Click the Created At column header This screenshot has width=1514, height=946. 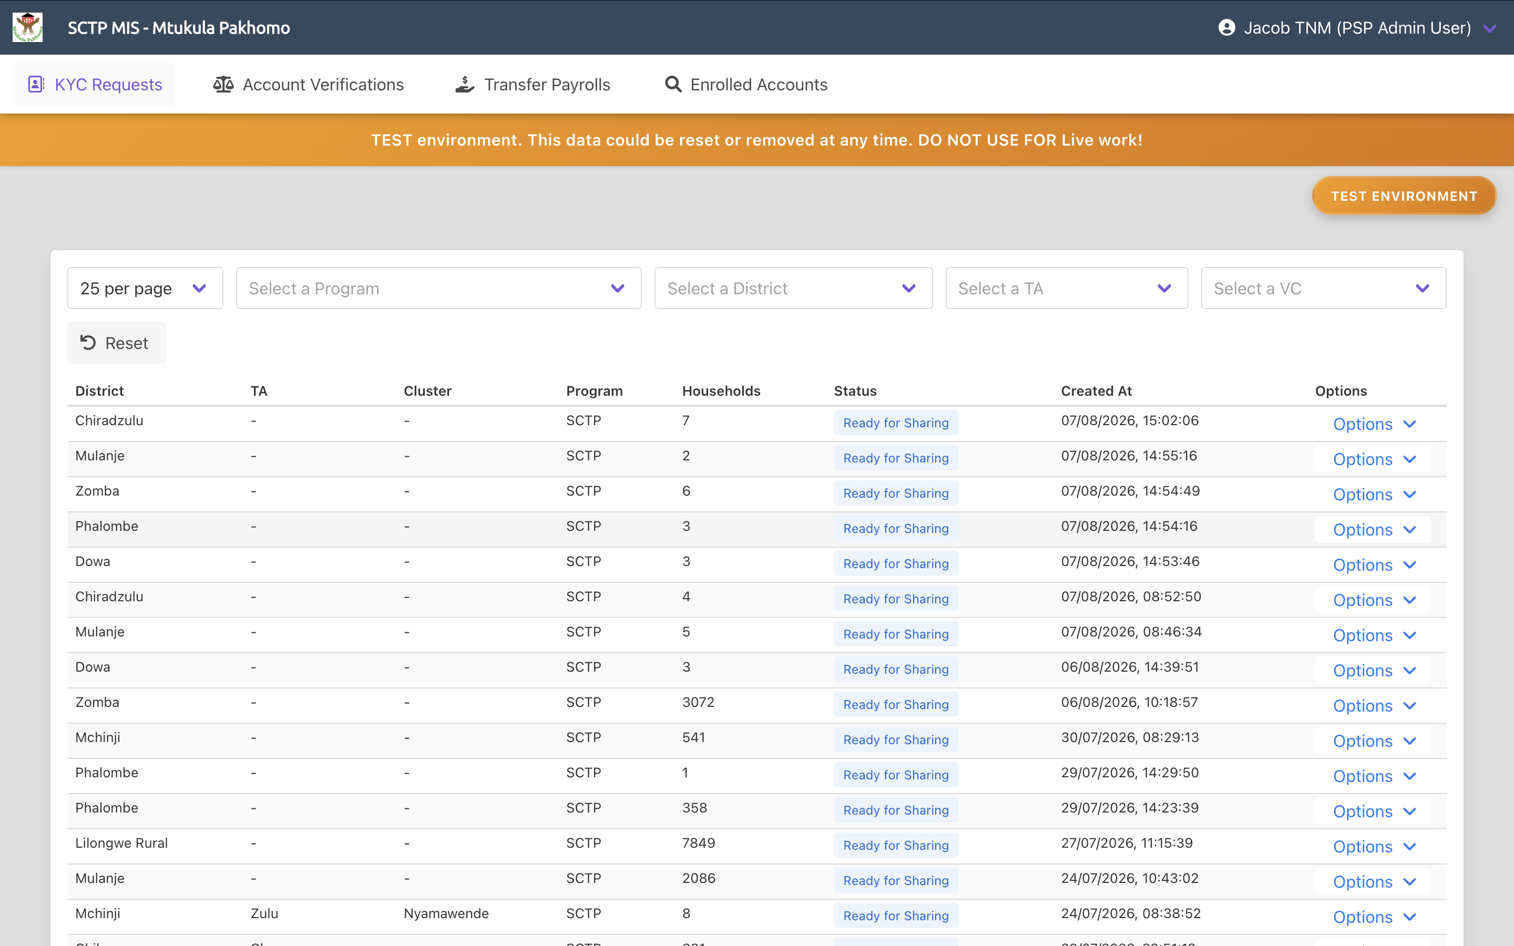(1096, 391)
